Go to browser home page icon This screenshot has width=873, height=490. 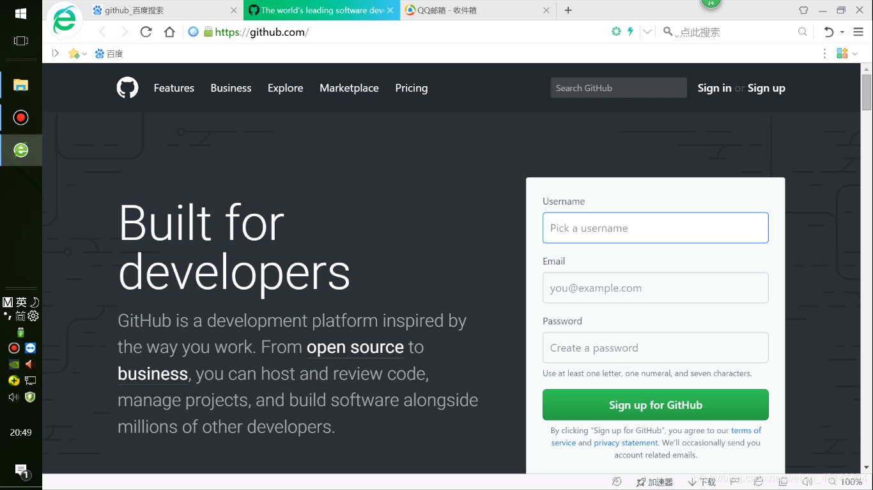click(x=169, y=32)
